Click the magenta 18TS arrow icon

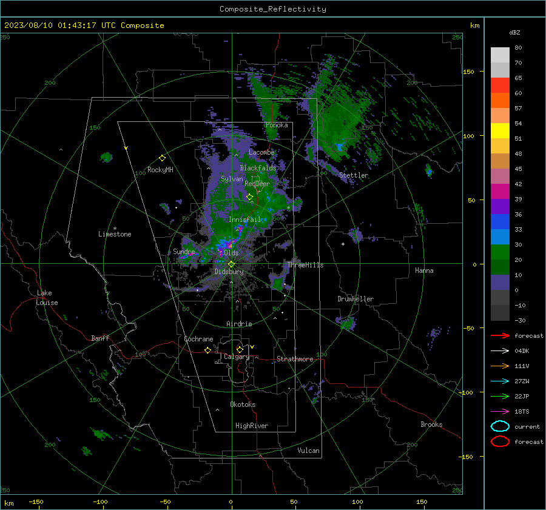pyautogui.click(x=500, y=412)
